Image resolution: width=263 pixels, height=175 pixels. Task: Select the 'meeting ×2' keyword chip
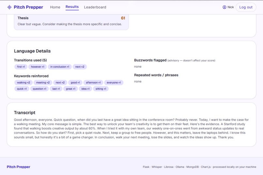point(43,82)
